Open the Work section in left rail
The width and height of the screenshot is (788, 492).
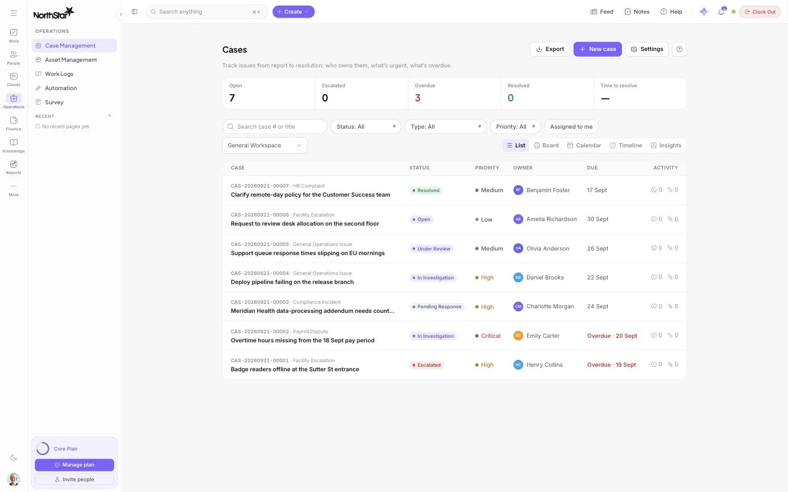click(x=14, y=36)
